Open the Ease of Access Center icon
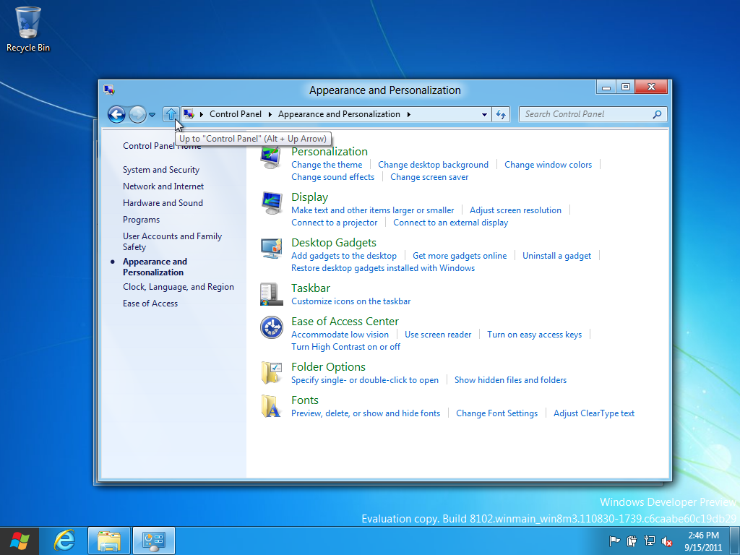 tap(271, 327)
